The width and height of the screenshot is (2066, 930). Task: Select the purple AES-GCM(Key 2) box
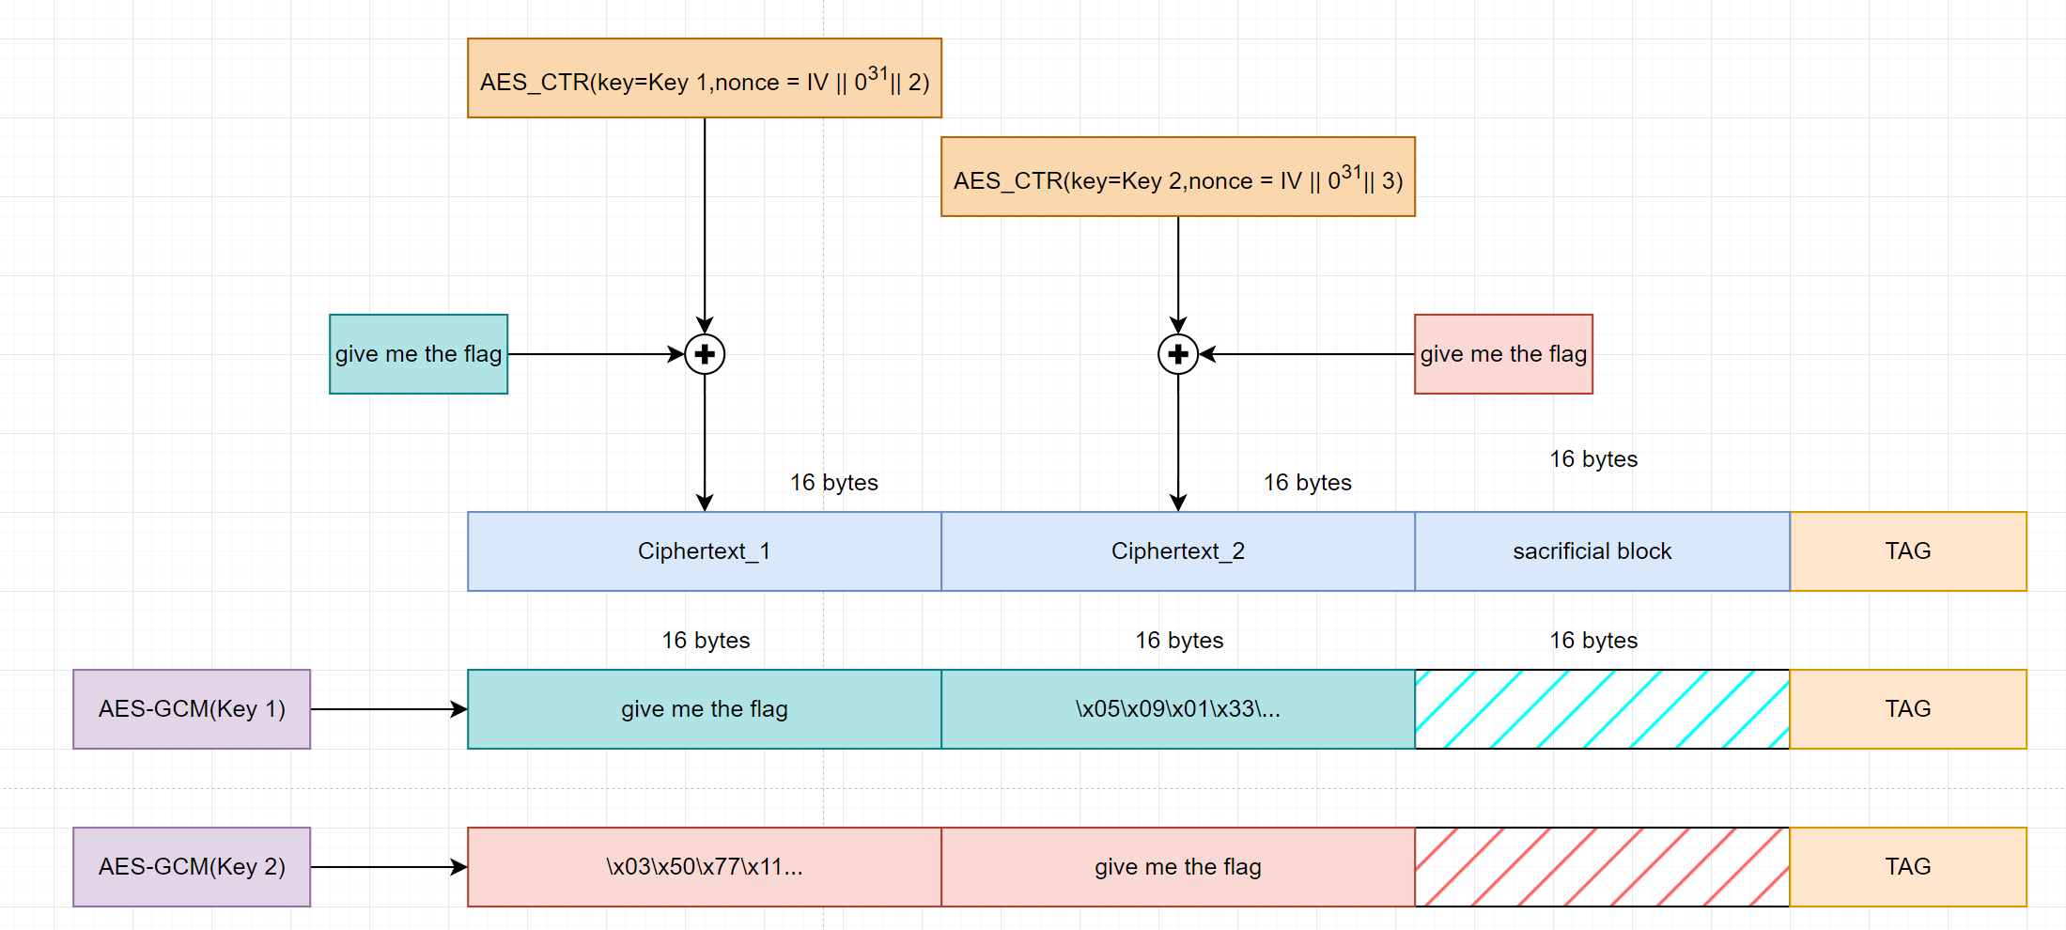(x=192, y=867)
